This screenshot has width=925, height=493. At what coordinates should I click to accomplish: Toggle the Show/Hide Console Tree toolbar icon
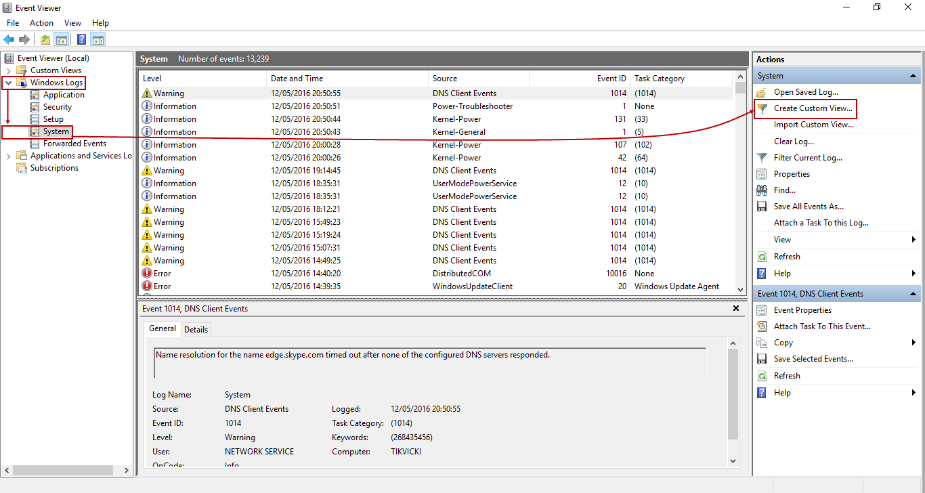point(62,39)
